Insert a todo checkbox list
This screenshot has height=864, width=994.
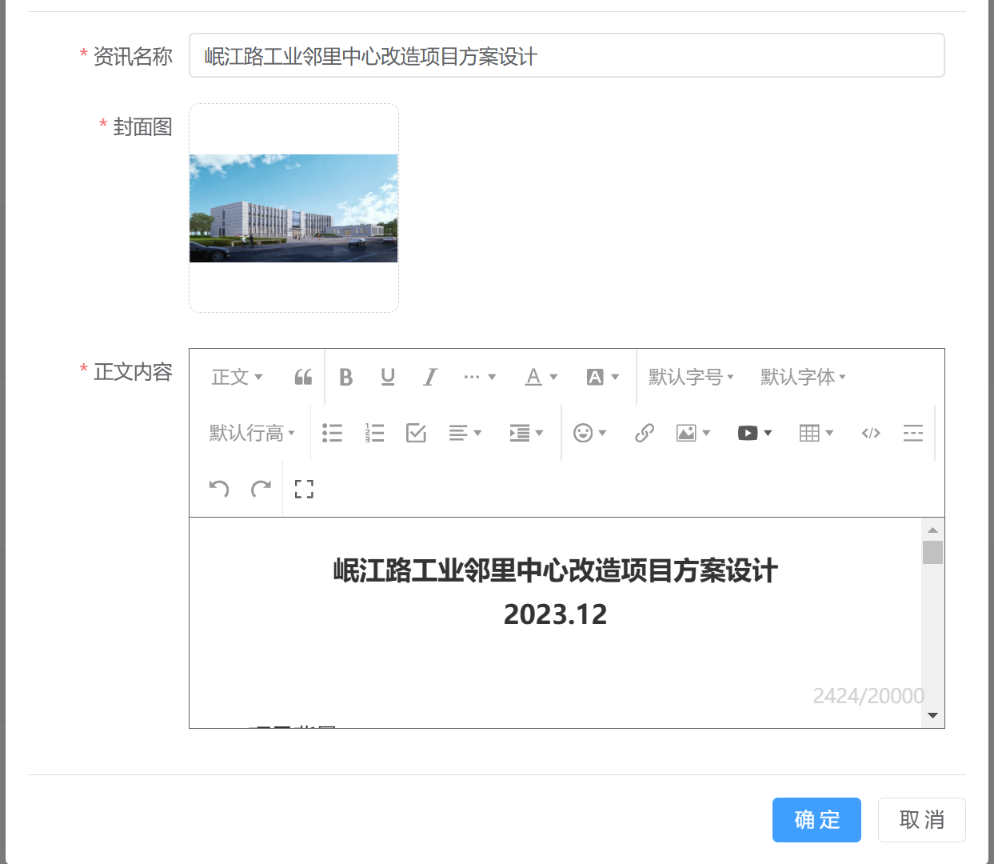pos(416,433)
